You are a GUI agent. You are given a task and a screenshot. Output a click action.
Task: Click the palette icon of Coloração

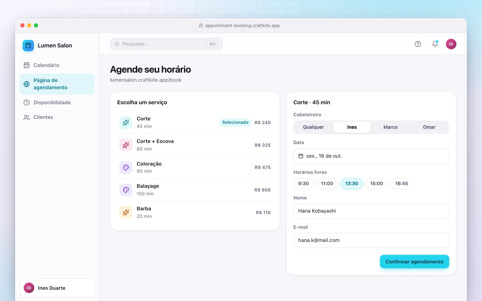point(126,167)
